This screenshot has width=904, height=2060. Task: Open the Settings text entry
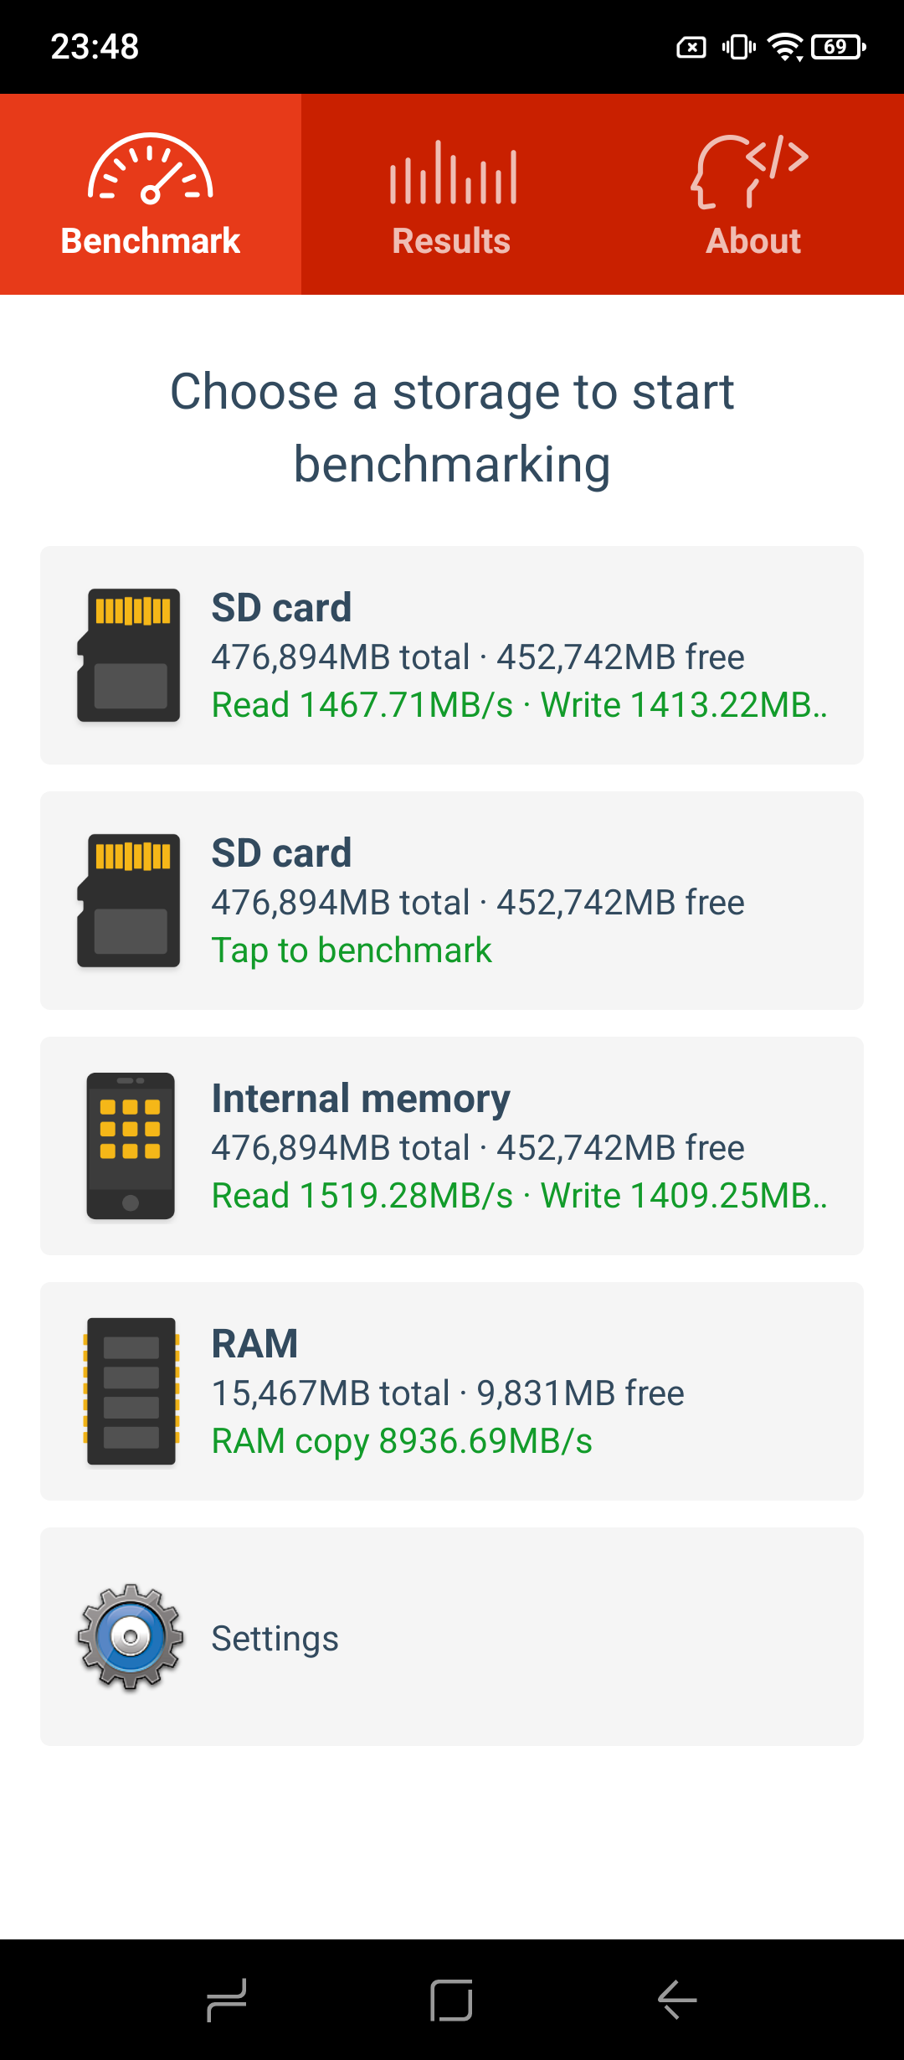pyautogui.click(x=275, y=1639)
